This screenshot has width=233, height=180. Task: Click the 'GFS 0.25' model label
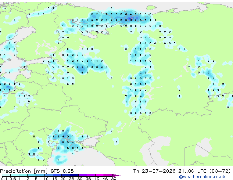click(x=62, y=171)
